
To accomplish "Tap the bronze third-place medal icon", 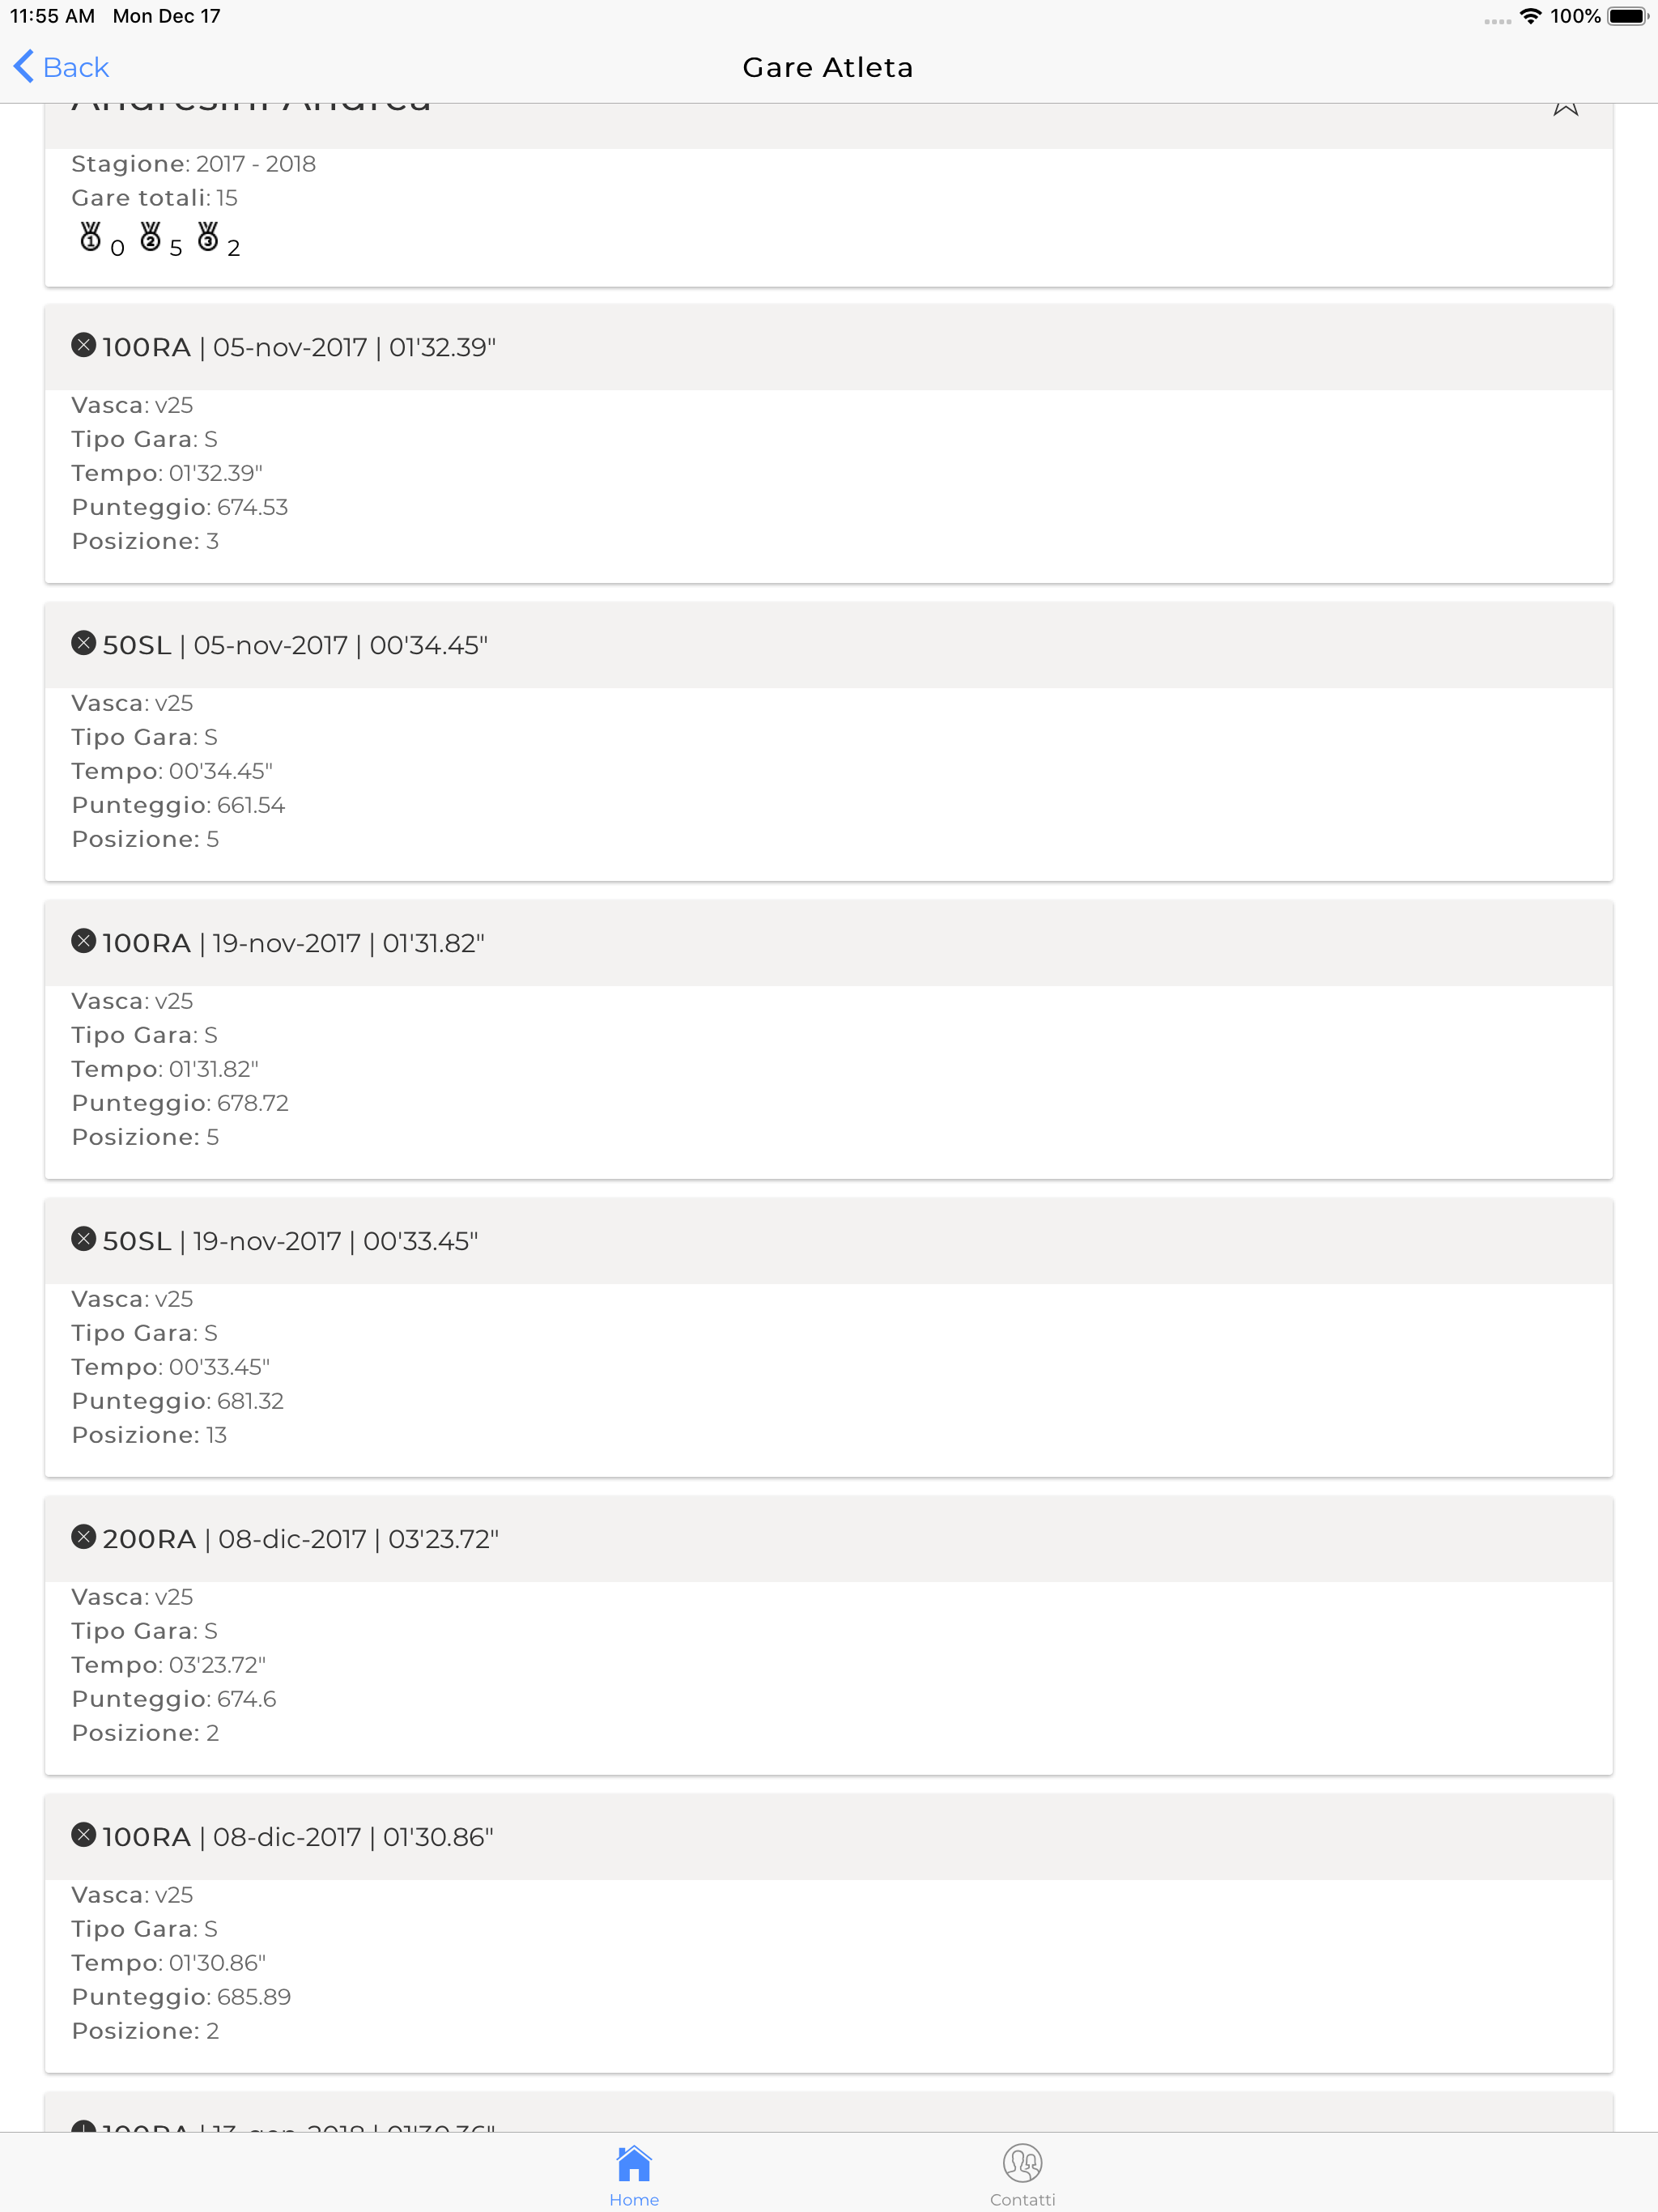I will pos(208,237).
